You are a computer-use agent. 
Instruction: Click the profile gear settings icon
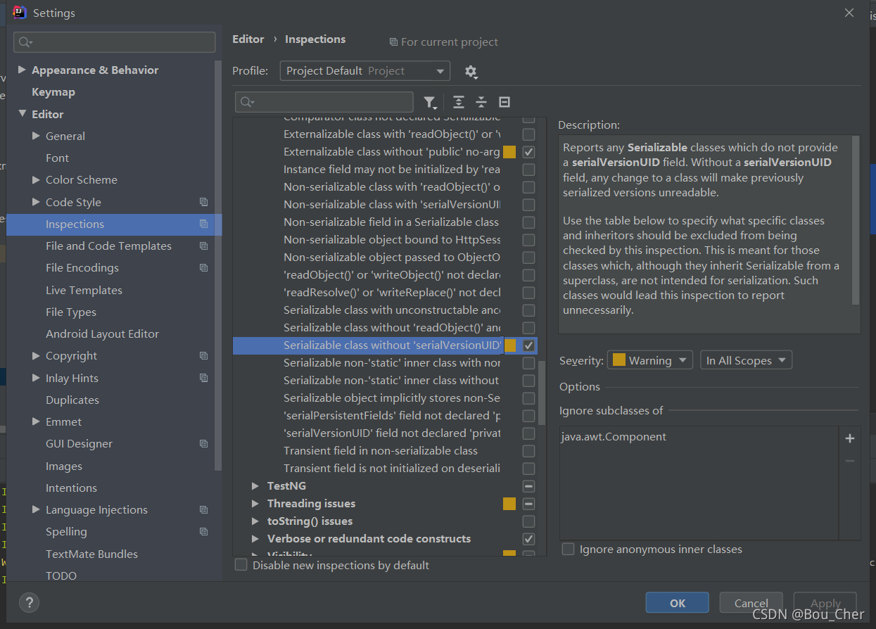coord(471,71)
